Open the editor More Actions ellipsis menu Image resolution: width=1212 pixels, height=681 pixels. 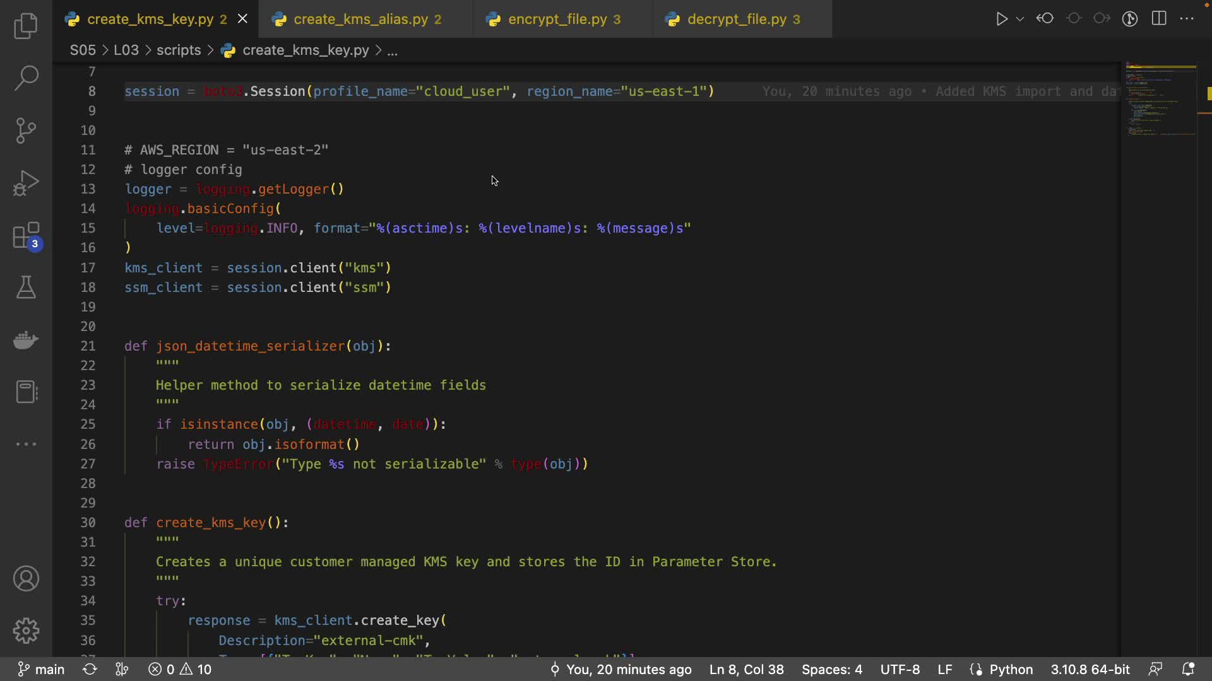[1187, 19]
